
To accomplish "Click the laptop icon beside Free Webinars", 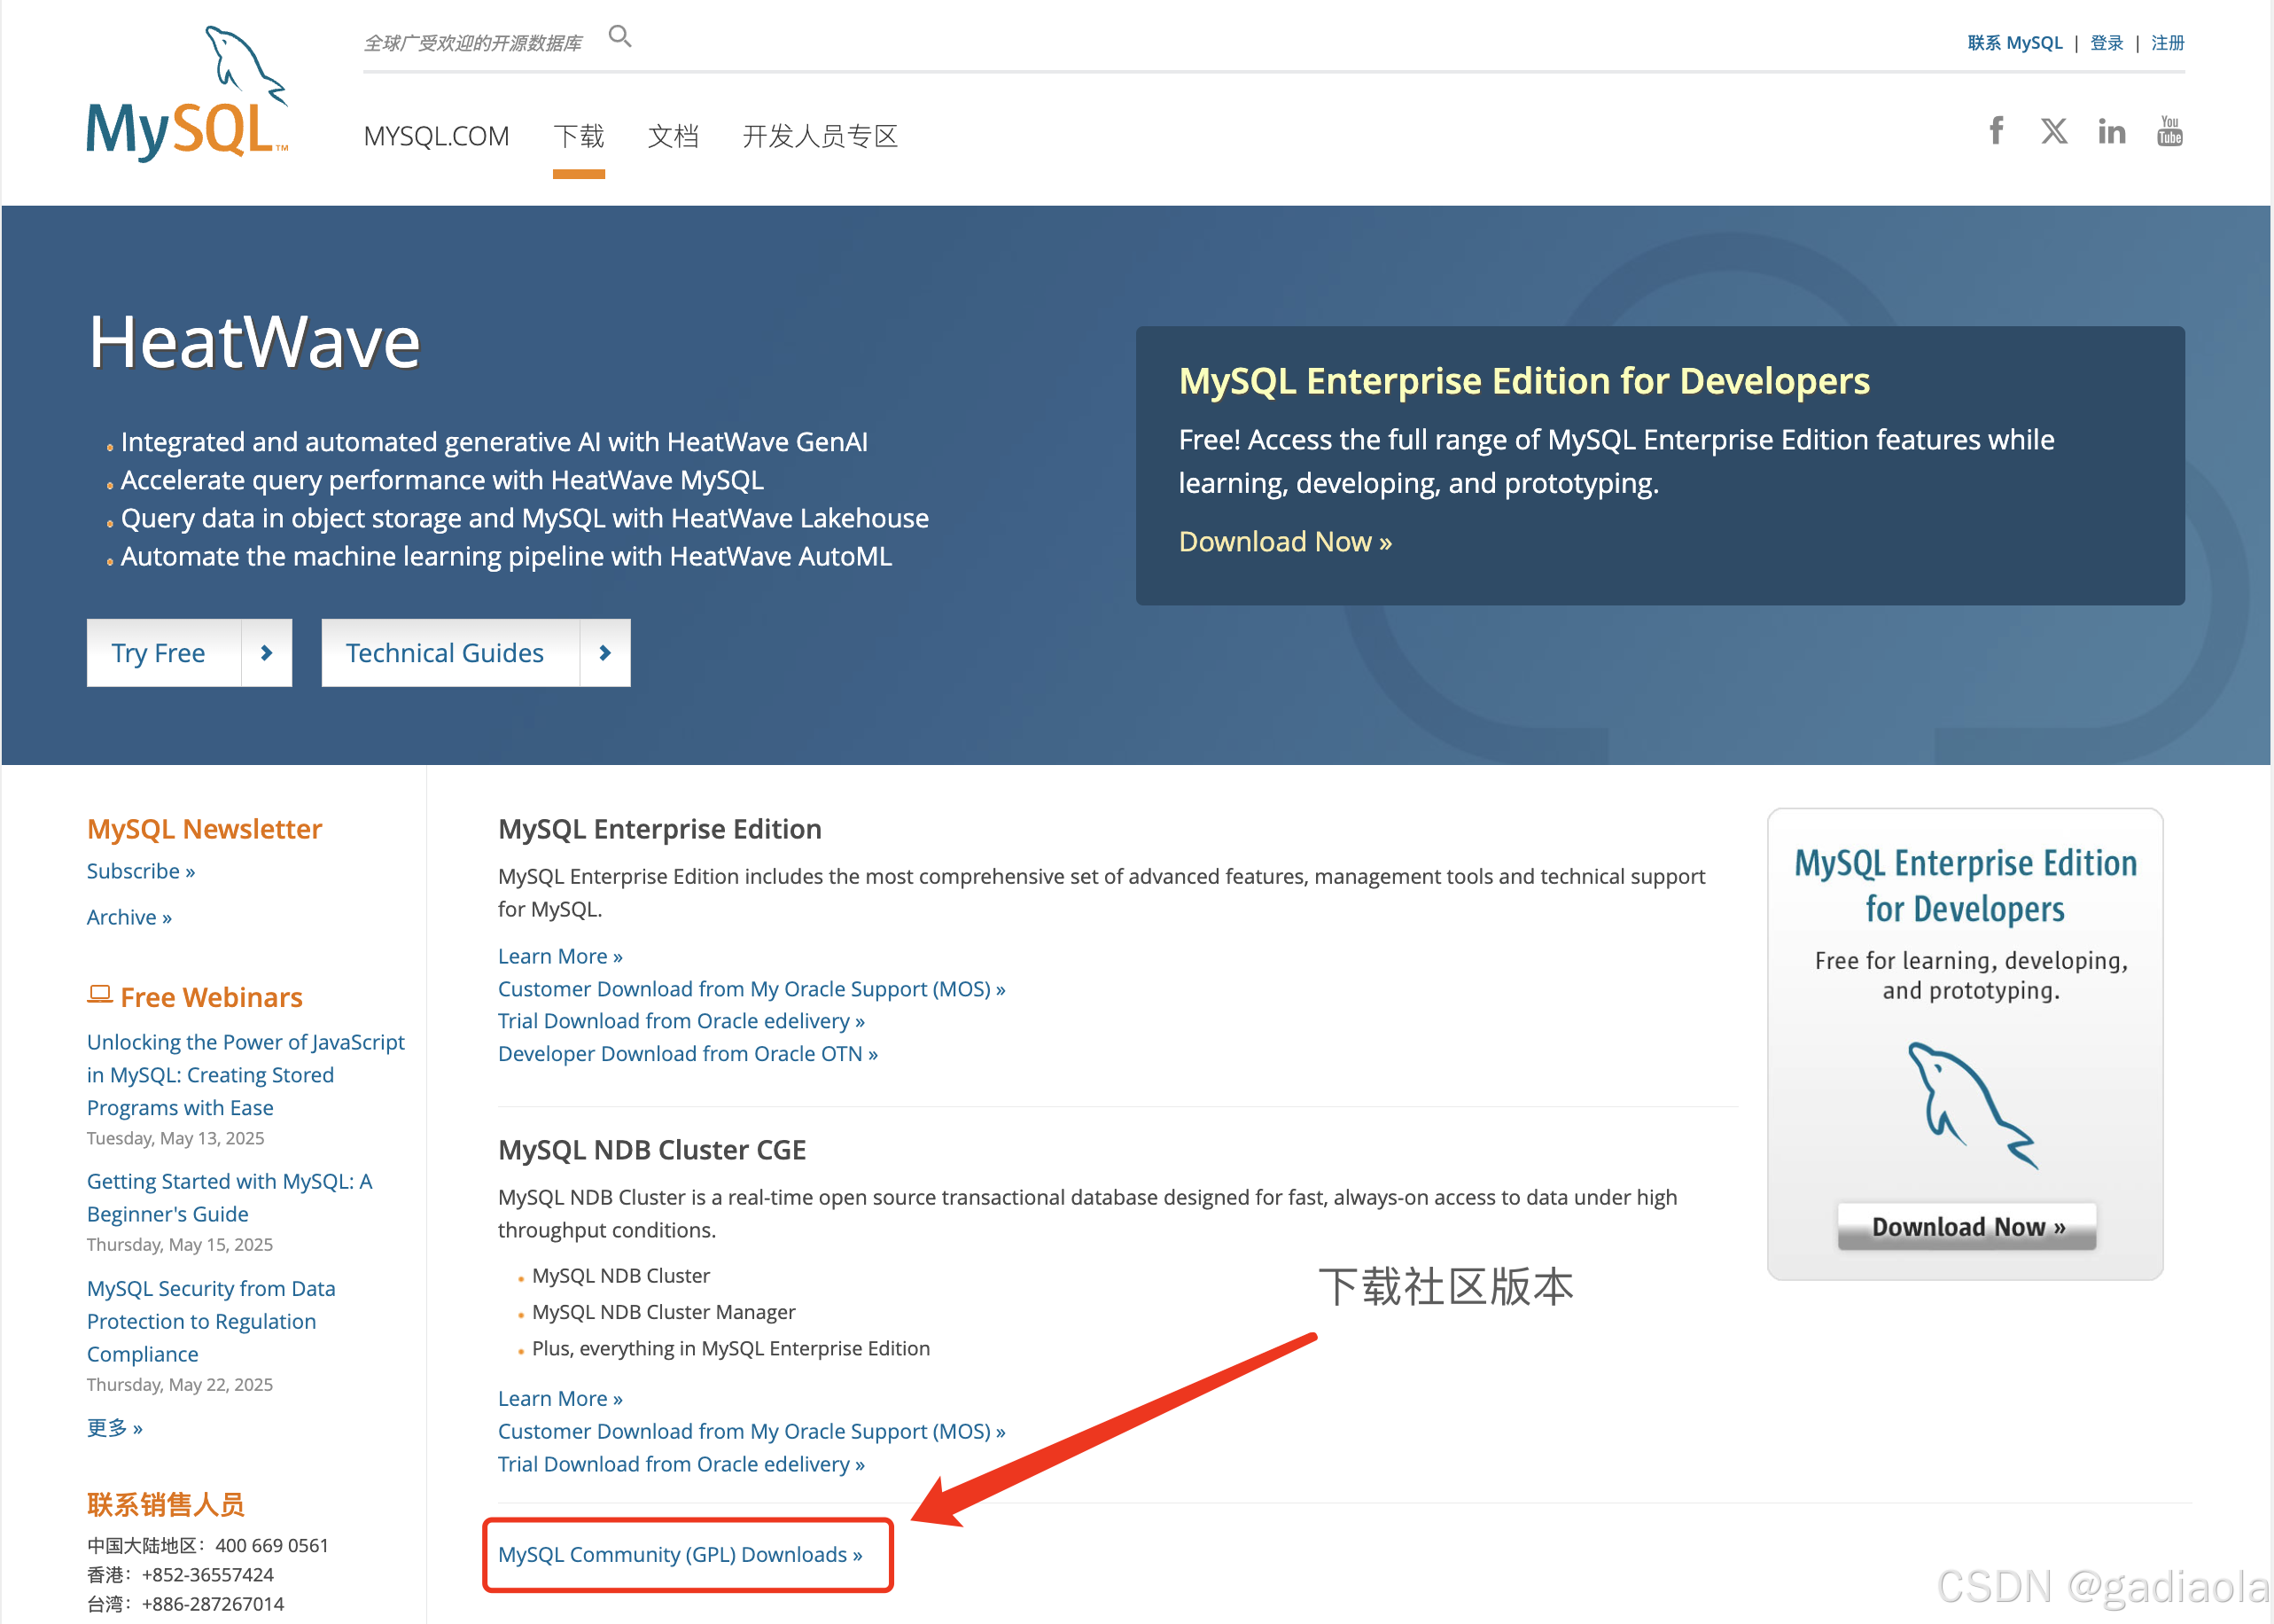I will pyautogui.click(x=99, y=995).
